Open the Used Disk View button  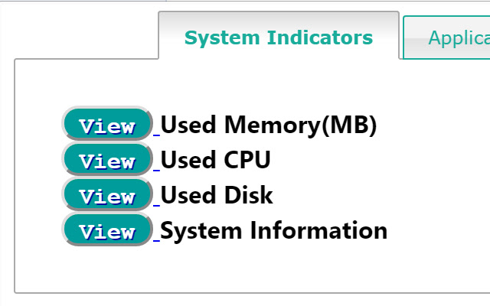(x=107, y=196)
